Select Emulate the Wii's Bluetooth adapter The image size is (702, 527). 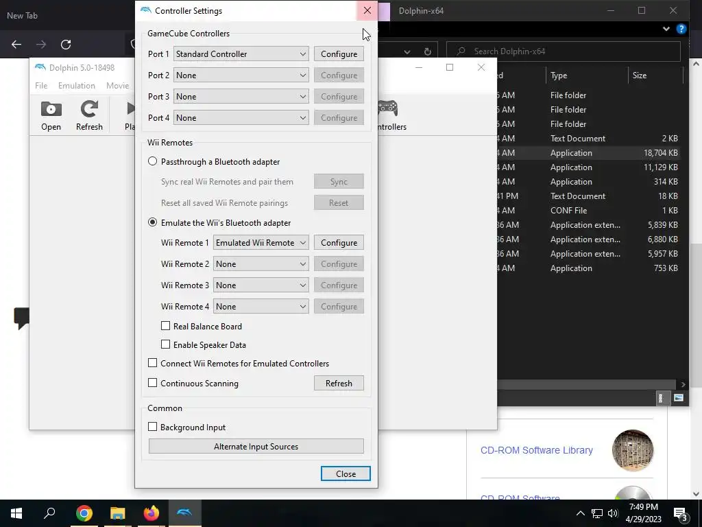tap(153, 223)
